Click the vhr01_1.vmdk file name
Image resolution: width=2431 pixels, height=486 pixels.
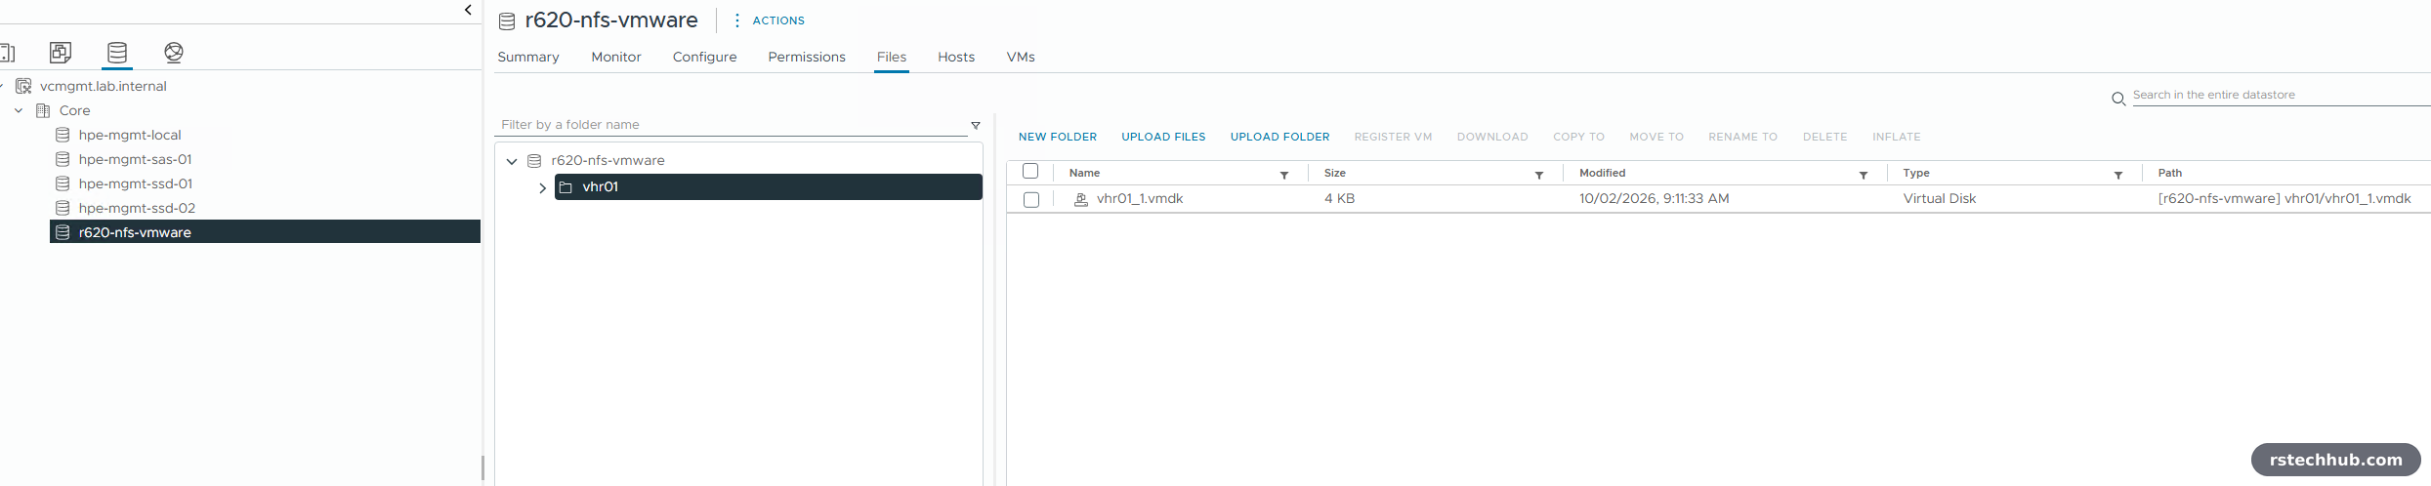pyautogui.click(x=1140, y=198)
